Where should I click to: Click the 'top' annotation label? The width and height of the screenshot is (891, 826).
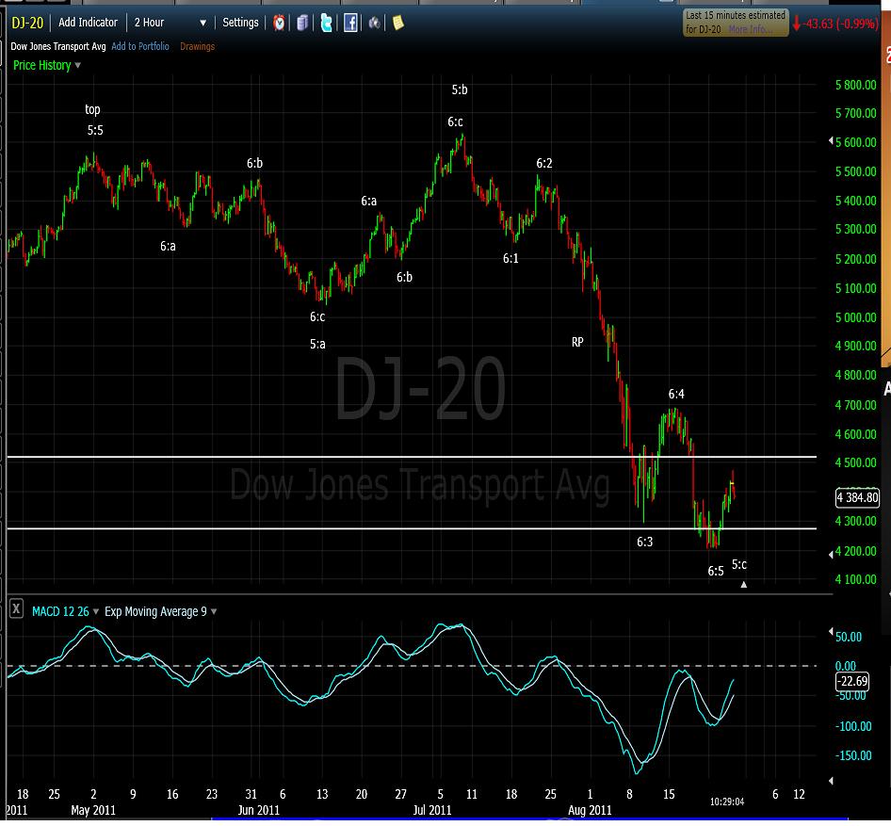pyautogui.click(x=92, y=109)
